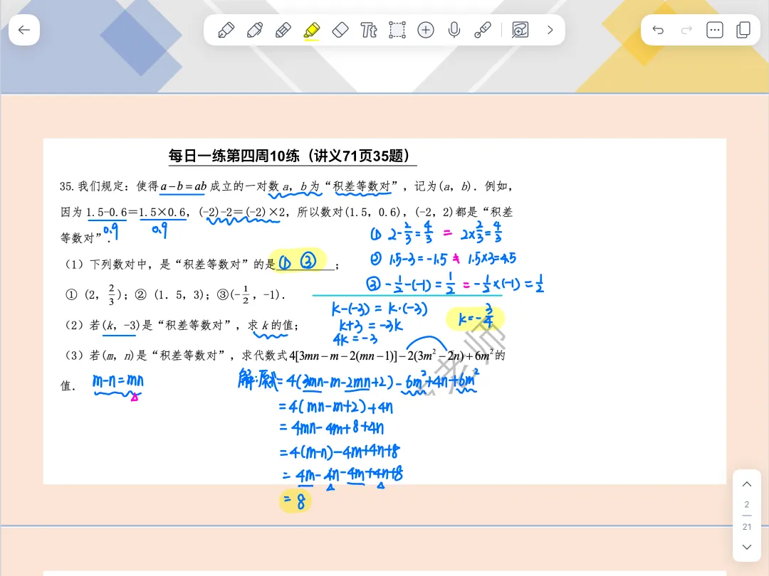The image size is (769, 576).
Task: Go to next page with down chevron
Action: pos(747,547)
